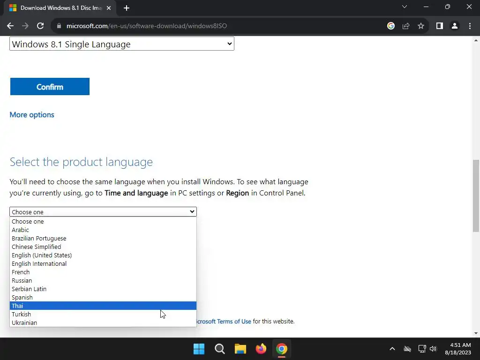Select Arabic language option

[103, 230]
